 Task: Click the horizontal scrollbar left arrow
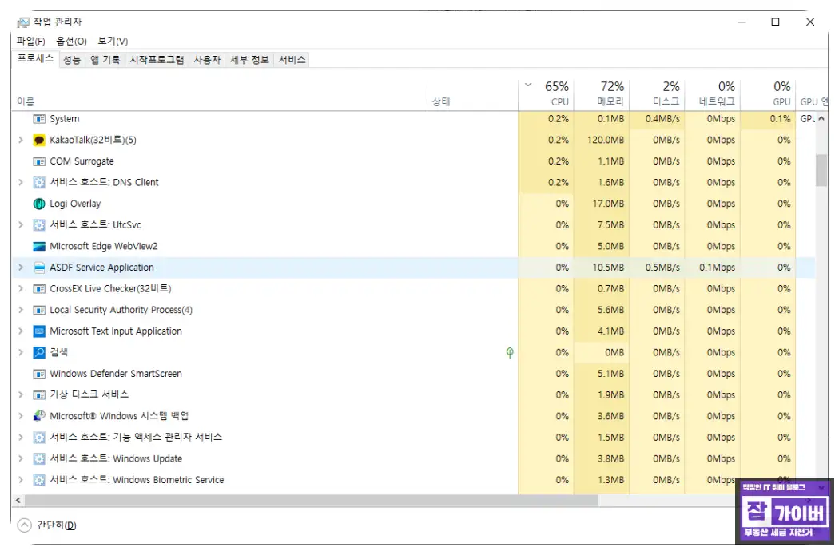(x=18, y=501)
